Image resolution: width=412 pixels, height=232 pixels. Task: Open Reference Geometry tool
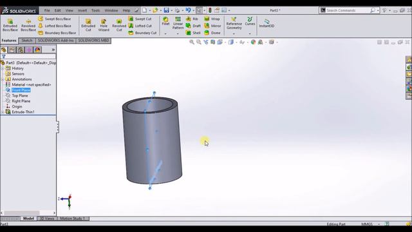[234, 23]
